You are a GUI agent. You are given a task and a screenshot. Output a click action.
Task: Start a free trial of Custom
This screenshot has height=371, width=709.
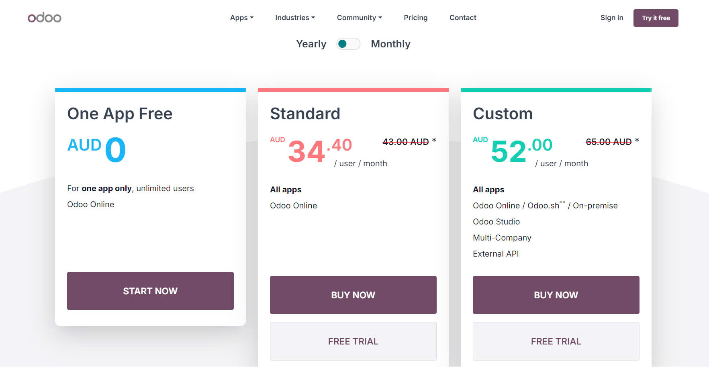coord(556,341)
